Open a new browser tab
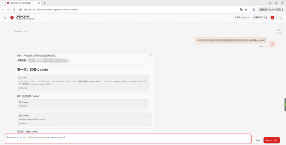This screenshot has width=286, height=145. click(44, 3)
